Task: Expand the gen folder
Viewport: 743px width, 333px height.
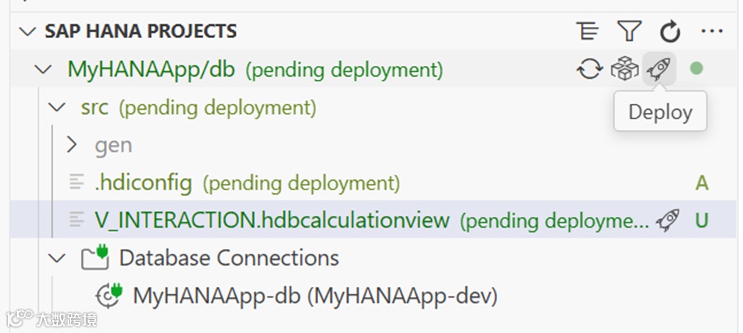Action: coord(72,145)
